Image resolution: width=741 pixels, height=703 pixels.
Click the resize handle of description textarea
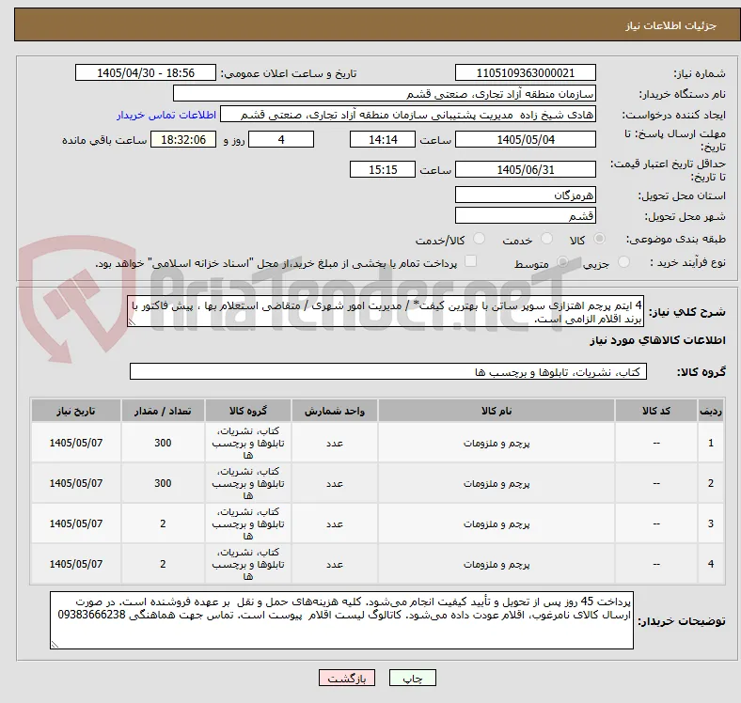[132, 322]
